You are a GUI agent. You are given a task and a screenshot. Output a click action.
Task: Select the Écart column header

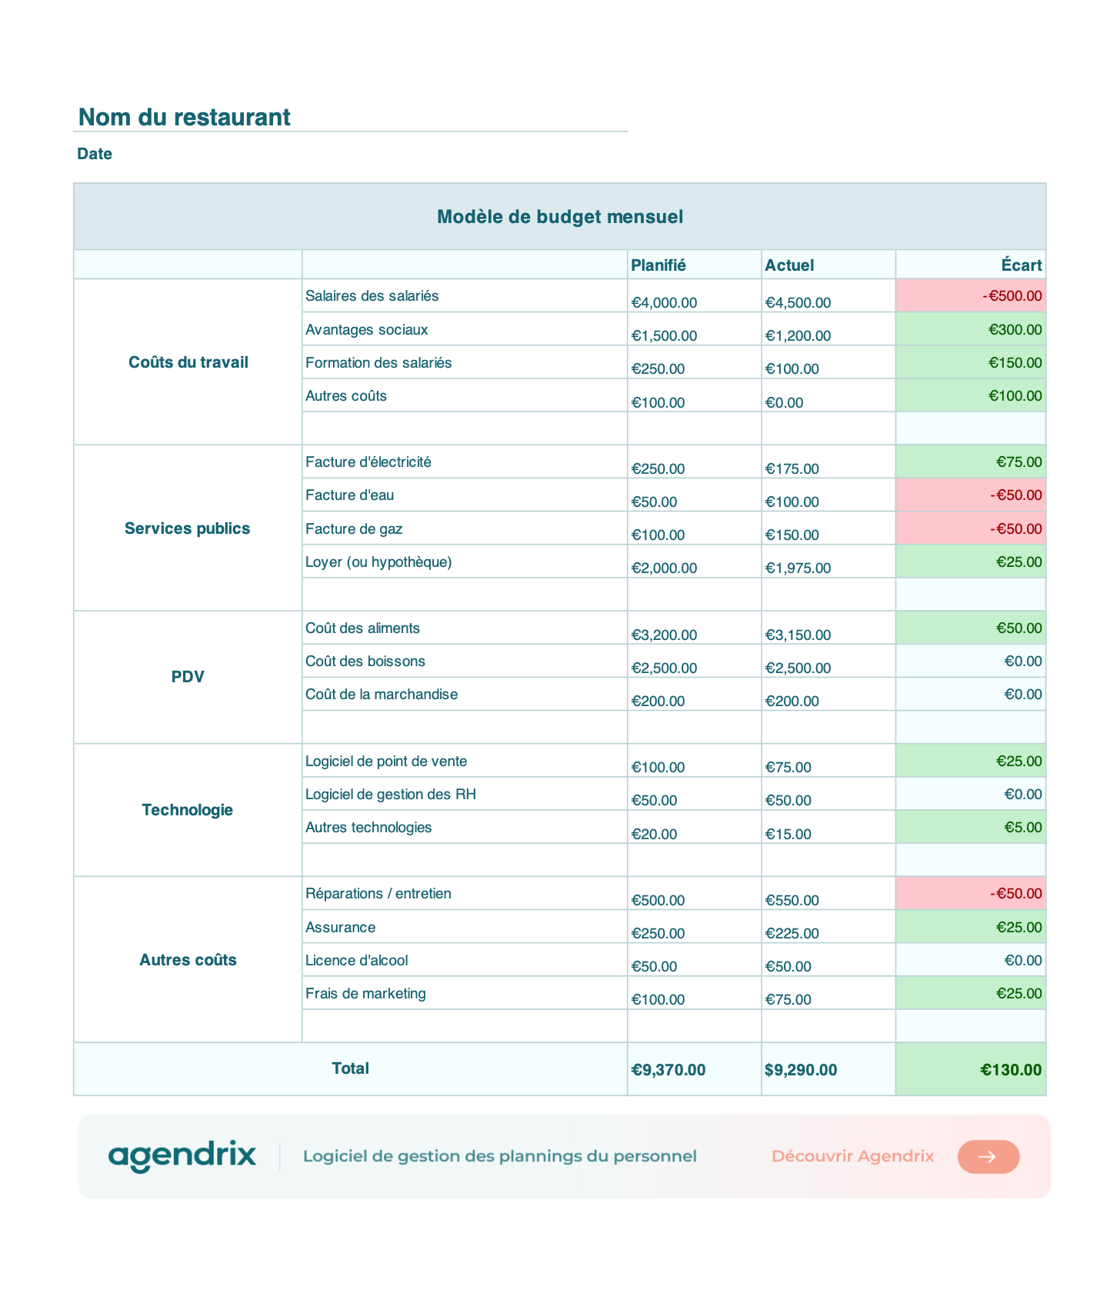click(971, 265)
